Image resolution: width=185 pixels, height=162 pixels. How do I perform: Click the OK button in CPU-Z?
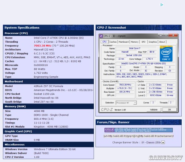(x=169, y=110)
